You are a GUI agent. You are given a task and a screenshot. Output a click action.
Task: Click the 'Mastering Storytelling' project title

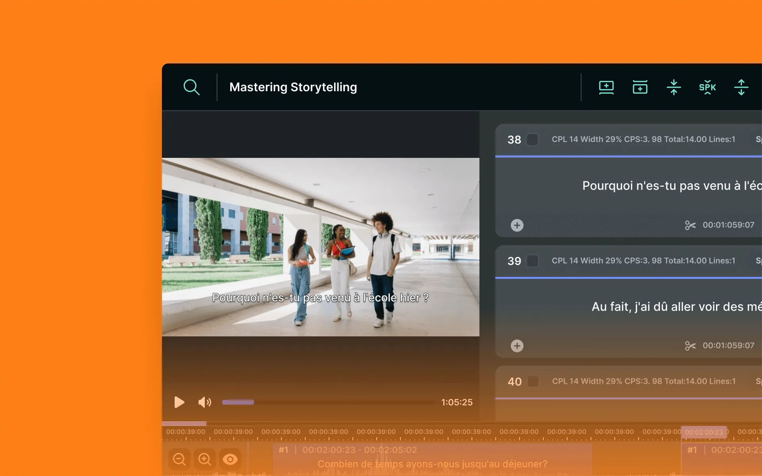[293, 87]
